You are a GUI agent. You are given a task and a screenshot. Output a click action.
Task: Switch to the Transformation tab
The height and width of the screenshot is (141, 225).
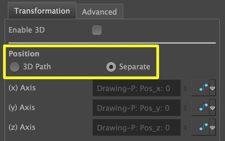pos(42,11)
